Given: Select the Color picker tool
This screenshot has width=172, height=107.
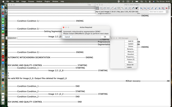Looking at the screenshot, I should point(137,8).
